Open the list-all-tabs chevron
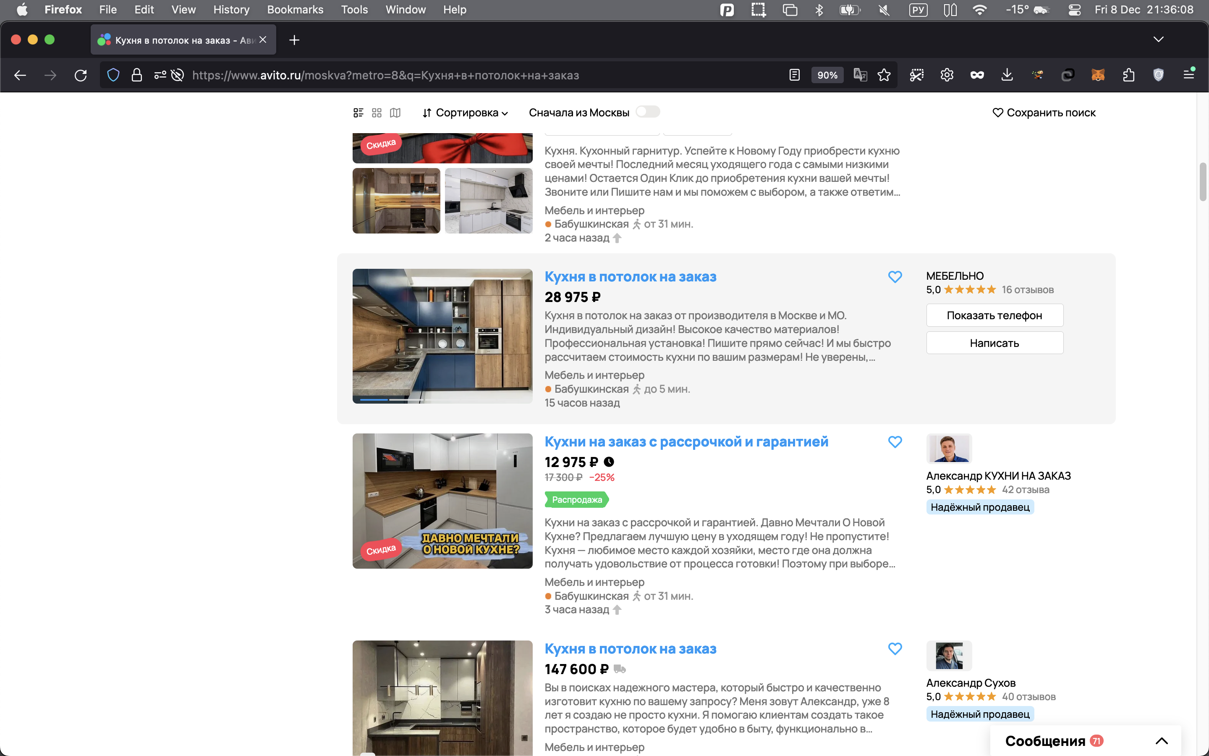1209x756 pixels. pos(1159,39)
